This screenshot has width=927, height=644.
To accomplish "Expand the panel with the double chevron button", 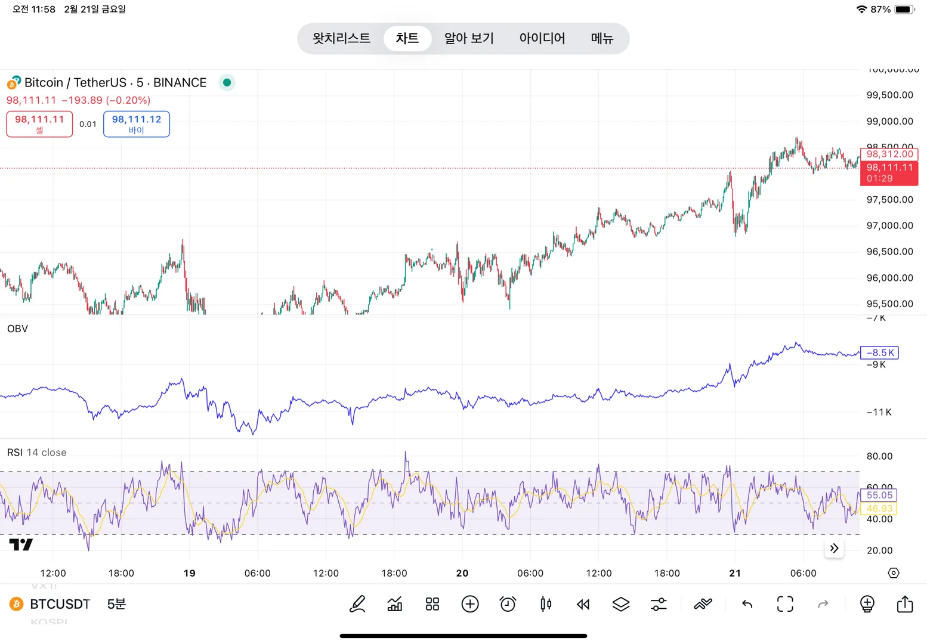I will (x=834, y=549).
